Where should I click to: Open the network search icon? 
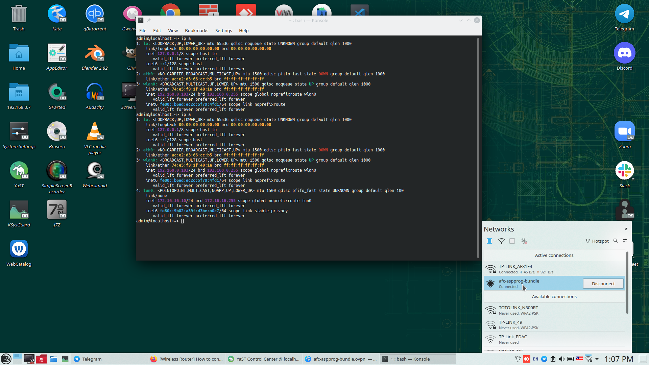coord(616,241)
